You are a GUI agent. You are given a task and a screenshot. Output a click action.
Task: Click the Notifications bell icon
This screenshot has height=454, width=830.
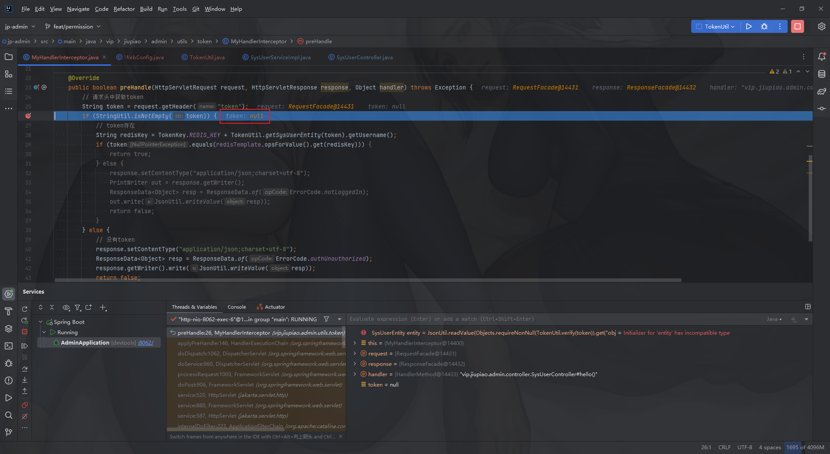(822, 57)
